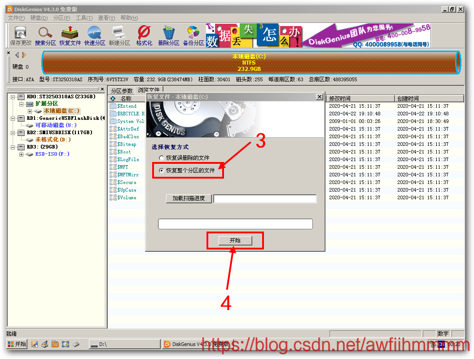Go to next disk with right arrow
Screen dimensions: 474x359
pos(24,55)
